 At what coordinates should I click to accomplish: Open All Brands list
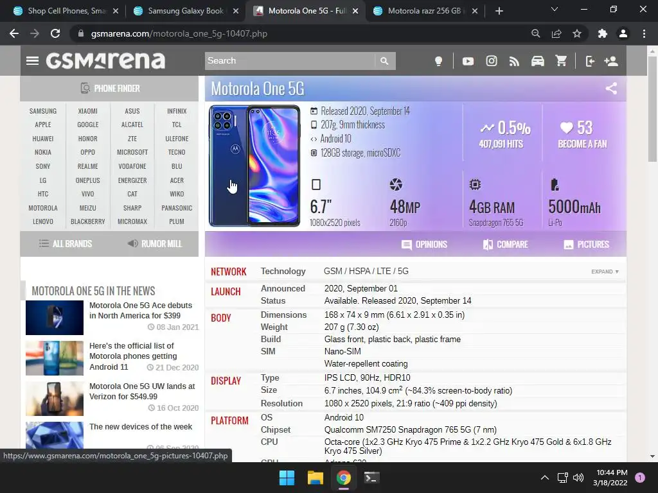(x=65, y=243)
